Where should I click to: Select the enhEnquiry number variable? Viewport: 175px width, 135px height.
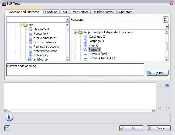41,55
